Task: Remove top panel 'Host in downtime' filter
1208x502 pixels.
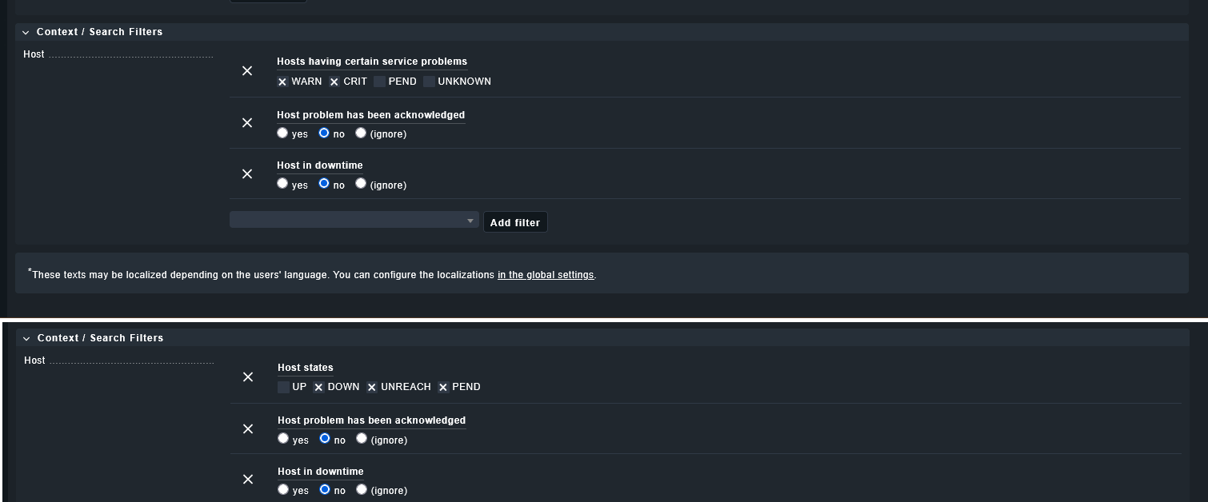Action: click(247, 174)
